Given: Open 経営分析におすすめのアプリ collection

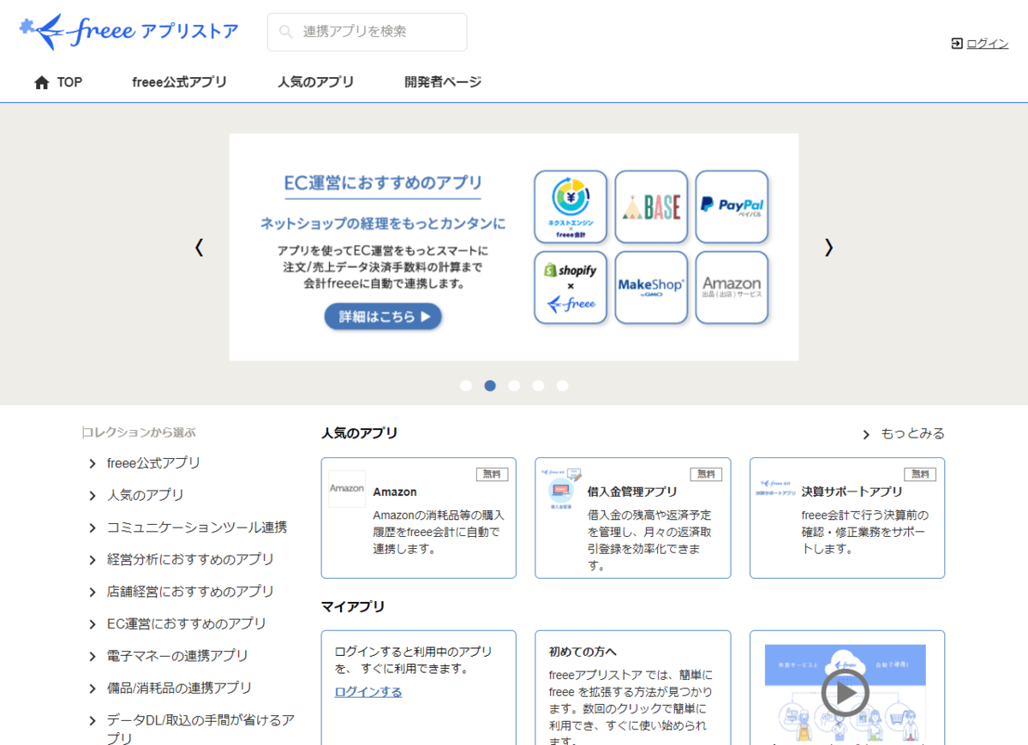Looking at the screenshot, I should [x=191, y=560].
